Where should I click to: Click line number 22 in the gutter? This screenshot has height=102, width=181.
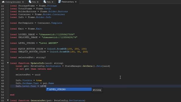click(3, 6)
